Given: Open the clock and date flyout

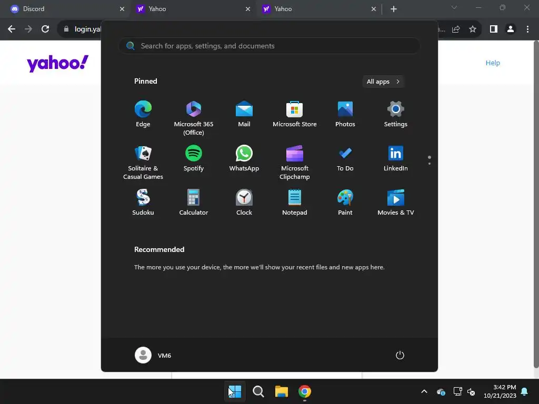Looking at the screenshot, I should [x=500, y=391].
